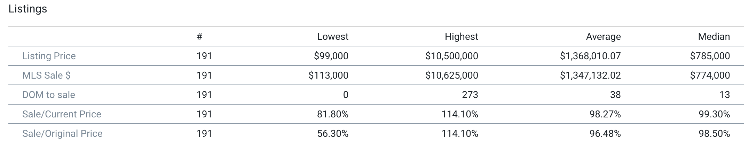Click the # column header
This screenshot has width=749, height=142.
coord(199,37)
